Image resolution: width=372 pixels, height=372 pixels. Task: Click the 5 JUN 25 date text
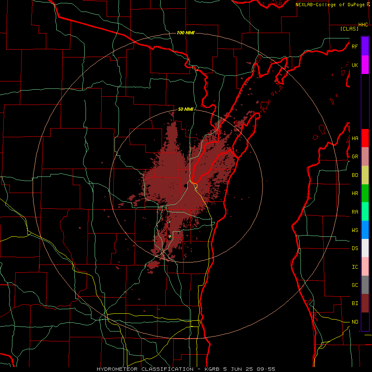coord(239,369)
